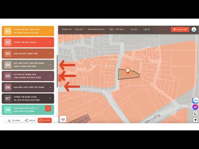Click the outlined Tải App button
Image resolution: width=199 pixels, height=149 pixels.
click(162, 29)
